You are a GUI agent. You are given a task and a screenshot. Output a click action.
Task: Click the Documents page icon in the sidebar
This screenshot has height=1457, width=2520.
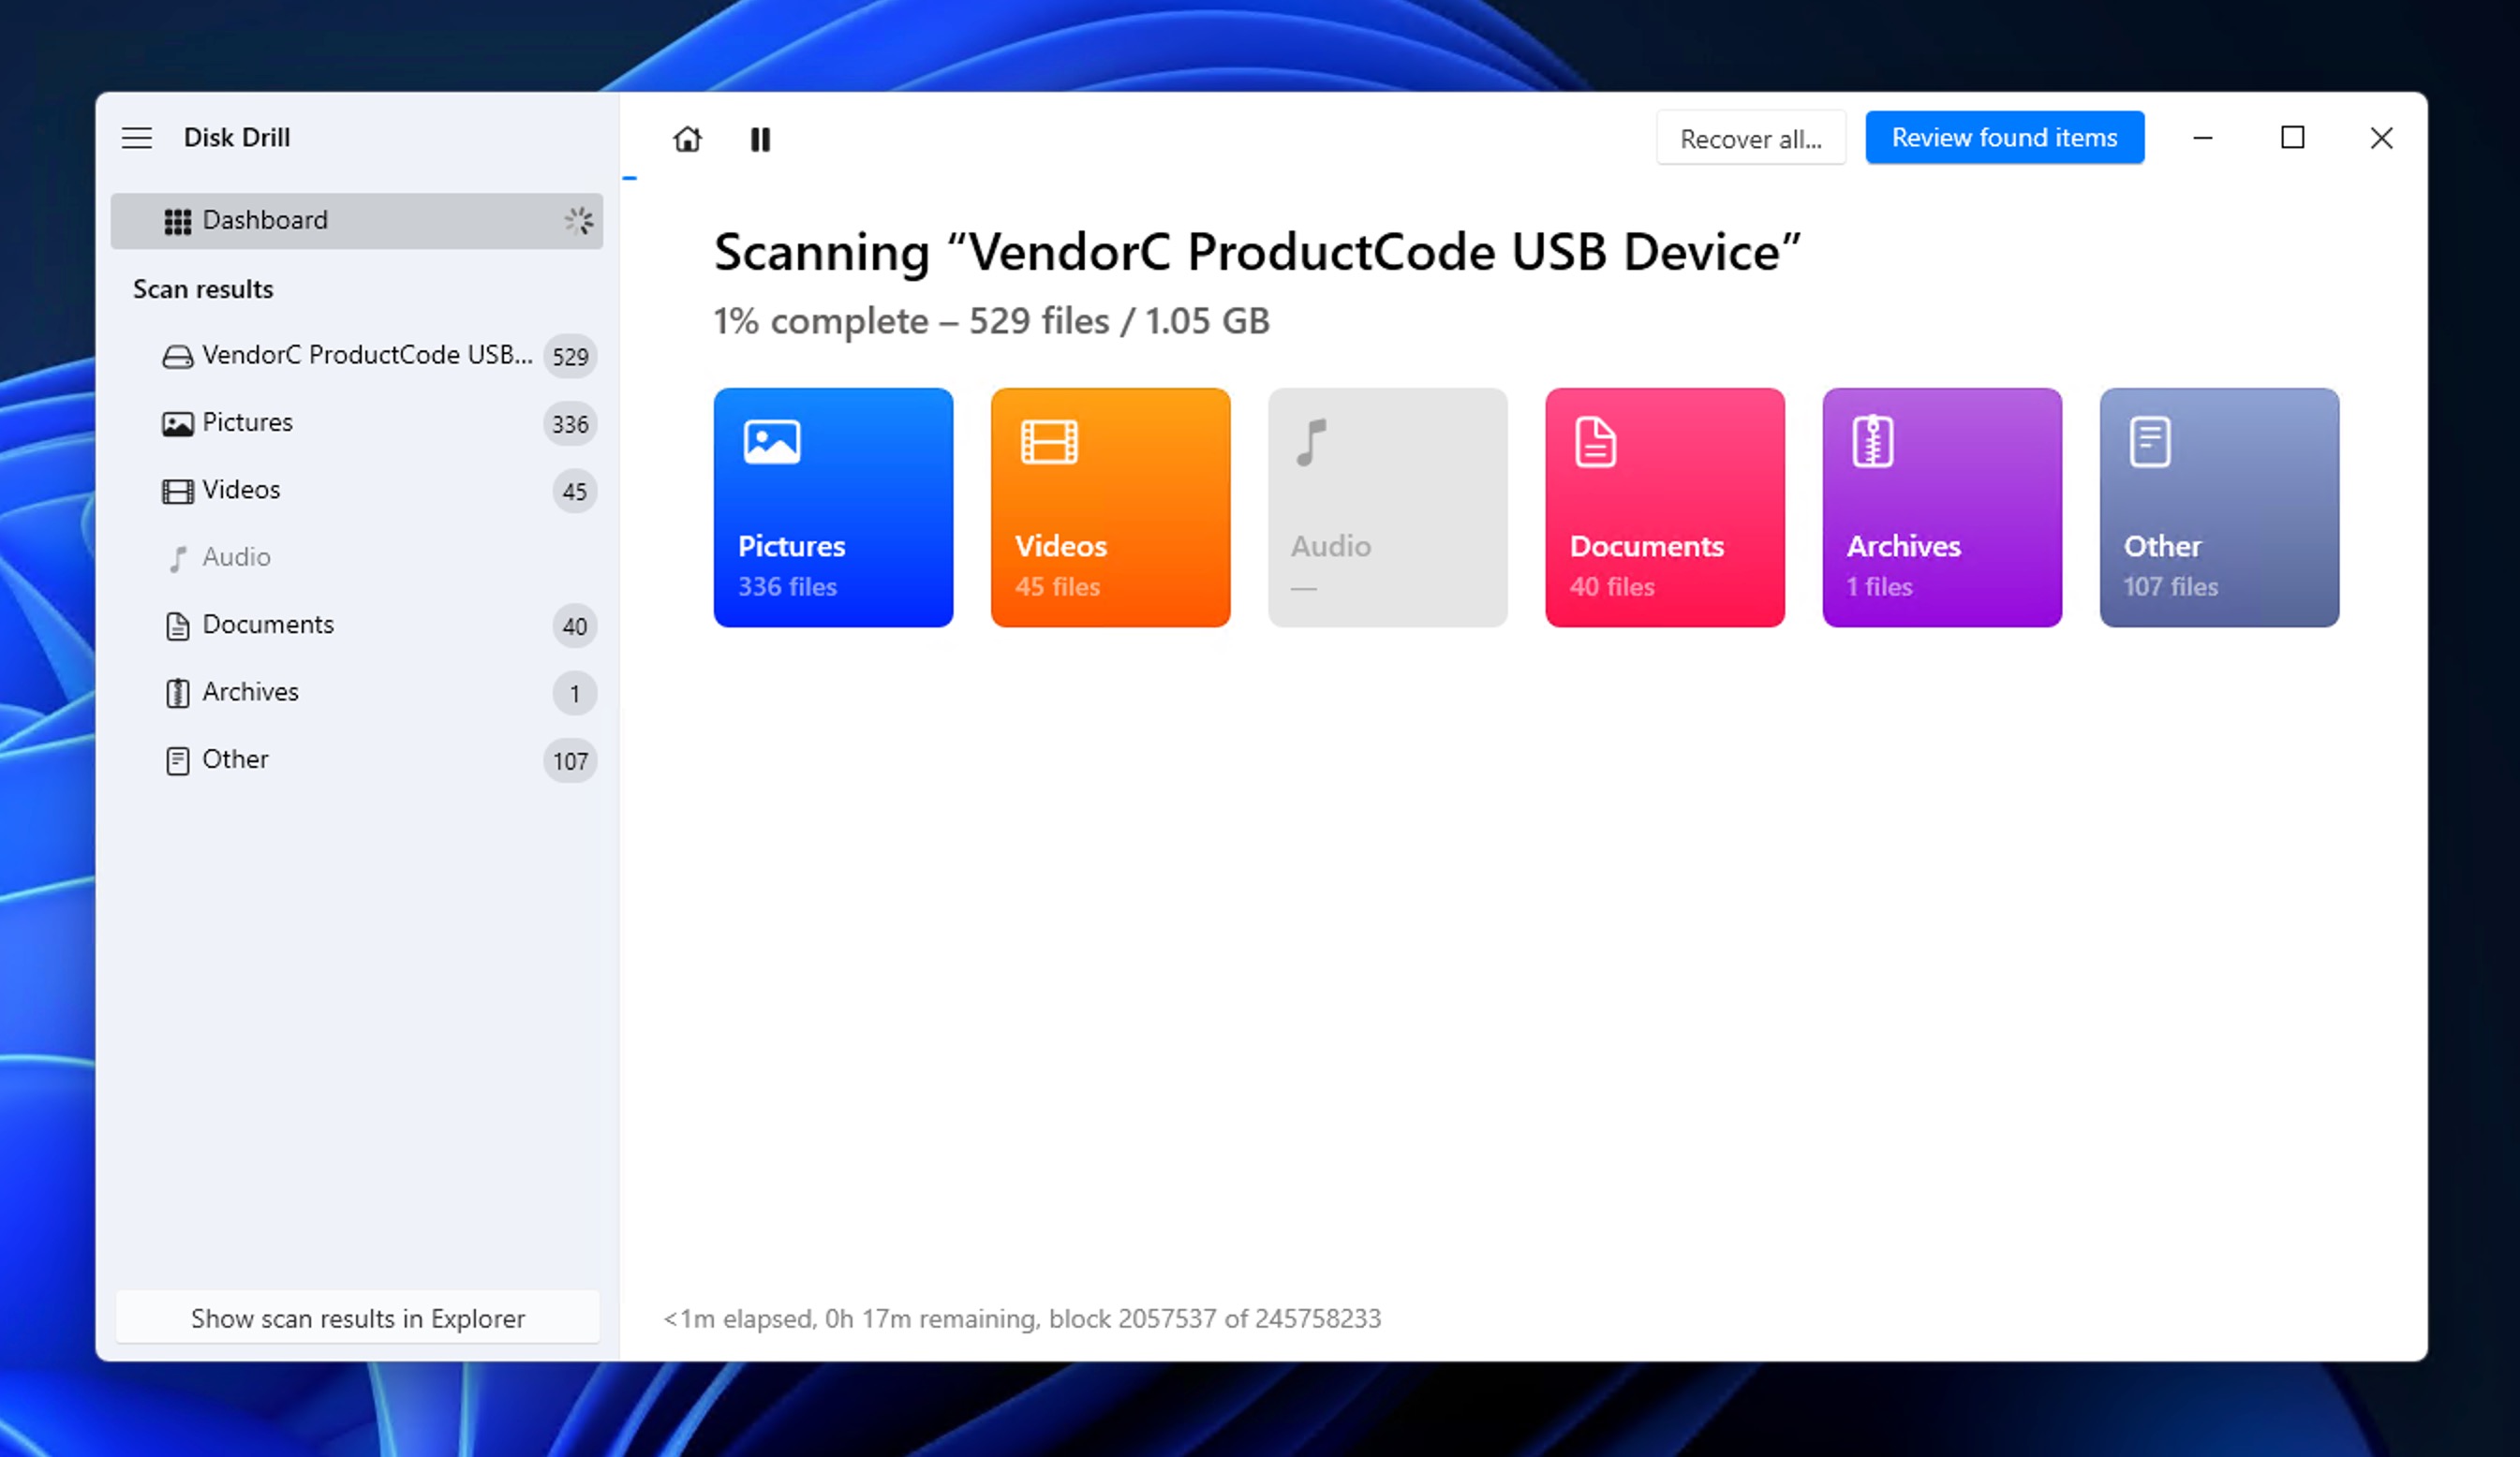point(177,625)
